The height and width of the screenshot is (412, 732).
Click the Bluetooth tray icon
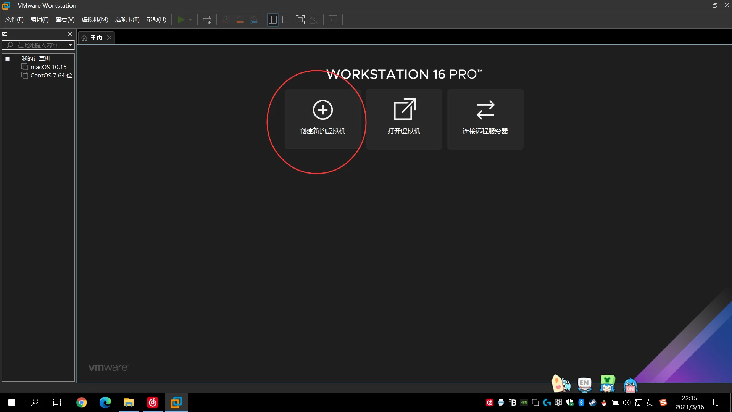581,402
